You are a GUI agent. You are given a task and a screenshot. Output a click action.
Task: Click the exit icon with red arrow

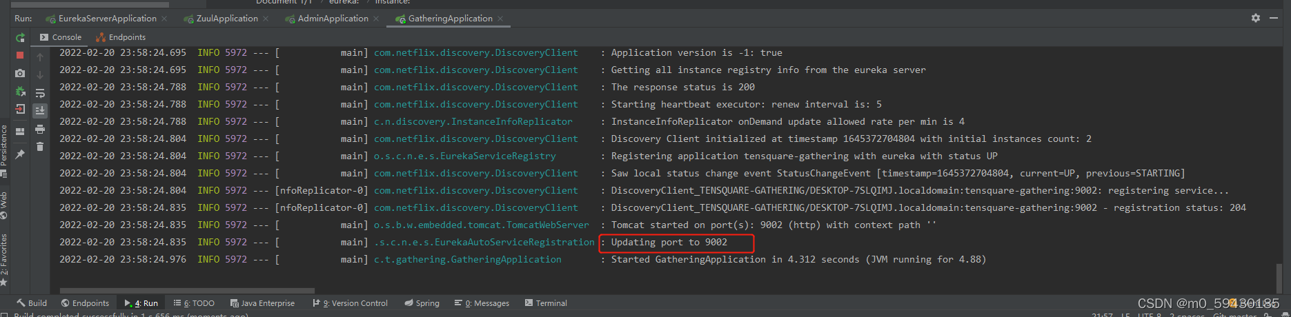pyautogui.click(x=20, y=109)
